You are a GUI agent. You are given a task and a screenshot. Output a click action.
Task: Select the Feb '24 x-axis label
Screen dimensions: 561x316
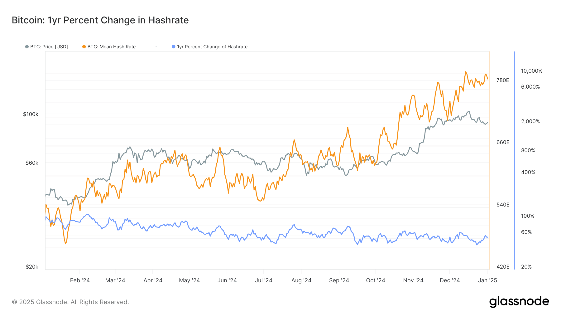(x=80, y=280)
